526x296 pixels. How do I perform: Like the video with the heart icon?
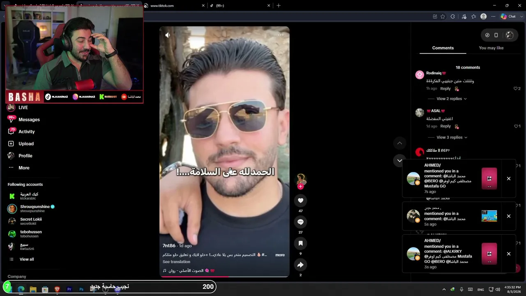point(300,201)
